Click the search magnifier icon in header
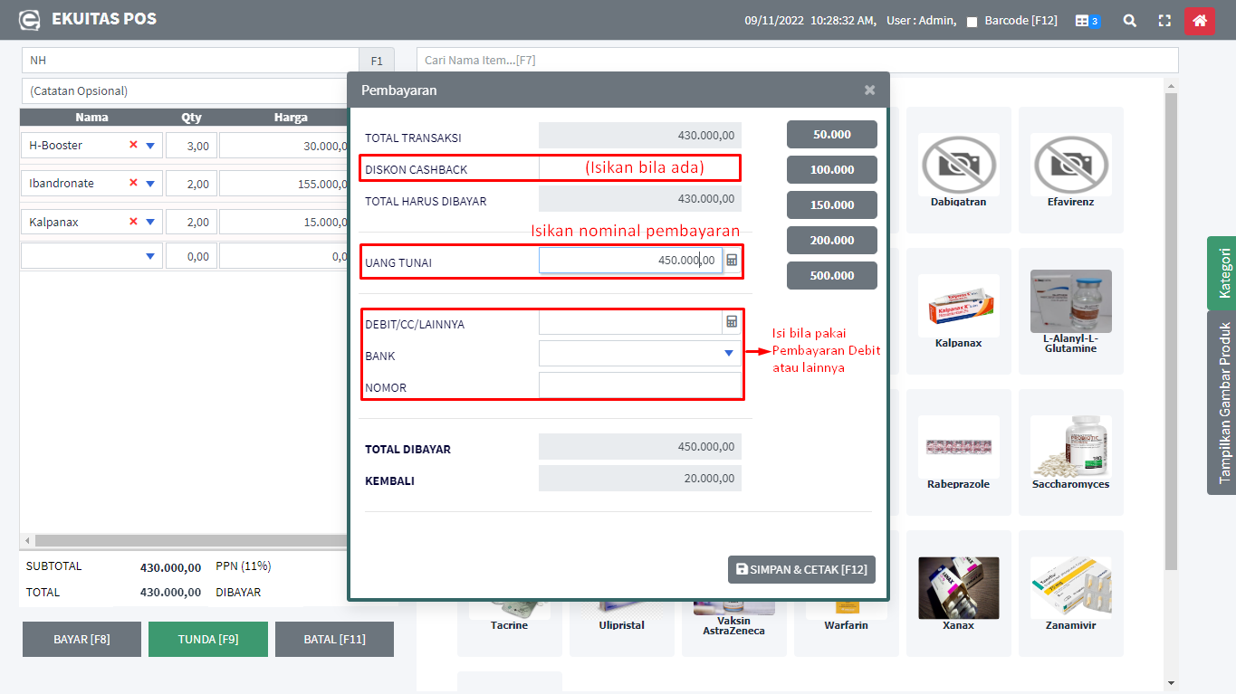The height and width of the screenshot is (694, 1236). pos(1129,21)
